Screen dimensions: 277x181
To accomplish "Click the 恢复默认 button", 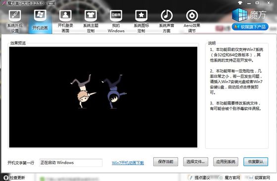I will 256,162.
